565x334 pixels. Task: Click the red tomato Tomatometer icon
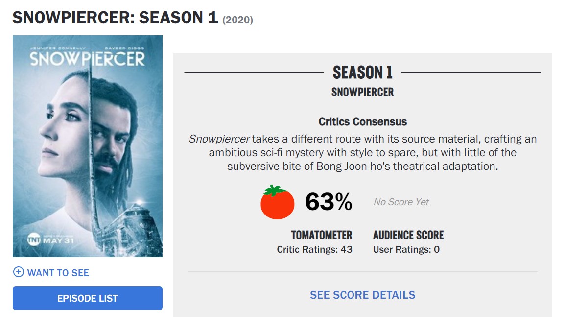tap(277, 202)
